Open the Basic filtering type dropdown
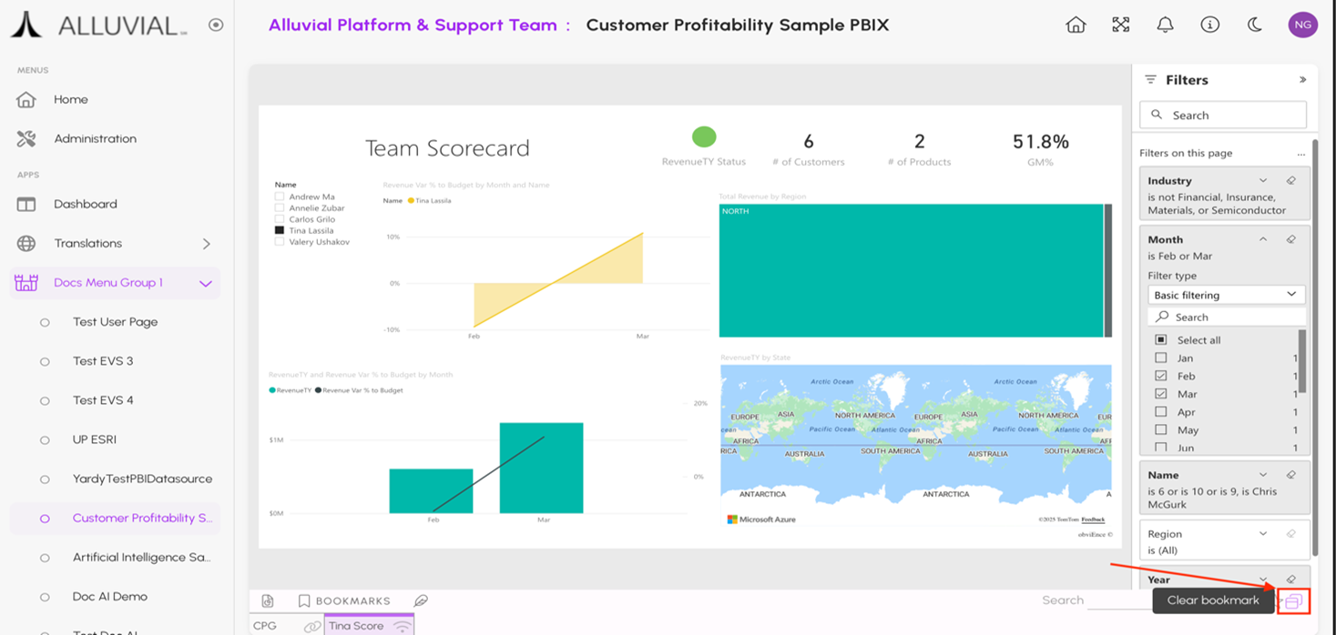This screenshot has width=1336, height=635. point(1226,295)
